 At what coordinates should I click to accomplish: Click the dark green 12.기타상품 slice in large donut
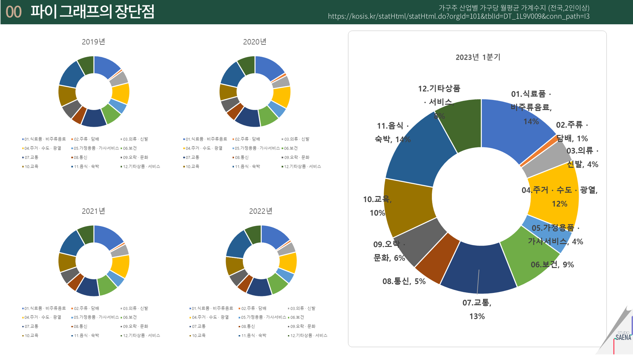(465, 128)
